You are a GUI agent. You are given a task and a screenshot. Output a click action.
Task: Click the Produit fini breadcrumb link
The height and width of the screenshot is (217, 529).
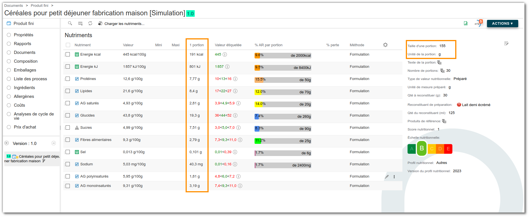click(x=39, y=5)
